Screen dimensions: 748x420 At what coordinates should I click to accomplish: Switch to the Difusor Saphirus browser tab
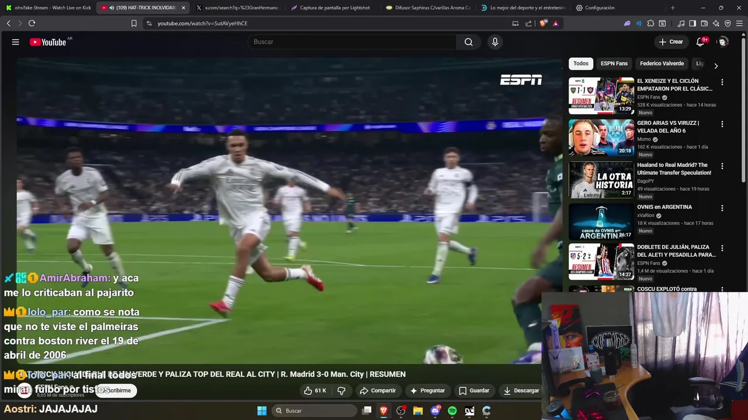click(x=428, y=8)
